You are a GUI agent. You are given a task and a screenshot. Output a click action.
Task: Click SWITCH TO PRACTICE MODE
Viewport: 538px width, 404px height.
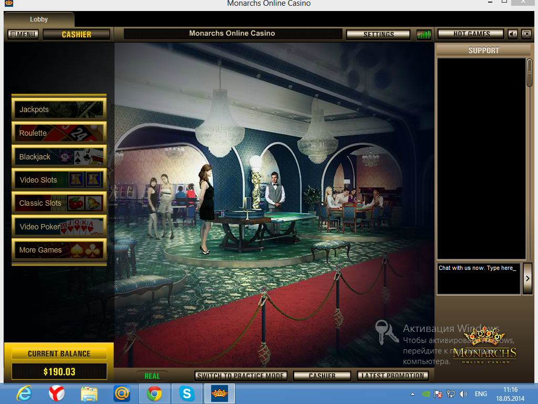click(x=241, y=376)
